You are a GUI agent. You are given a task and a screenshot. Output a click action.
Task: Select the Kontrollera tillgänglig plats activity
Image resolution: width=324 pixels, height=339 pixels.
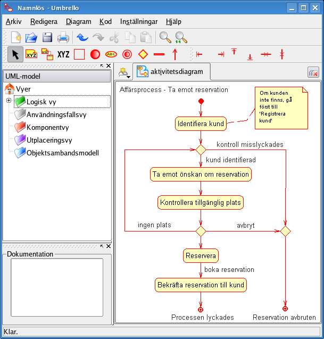[x=201, y=203]
